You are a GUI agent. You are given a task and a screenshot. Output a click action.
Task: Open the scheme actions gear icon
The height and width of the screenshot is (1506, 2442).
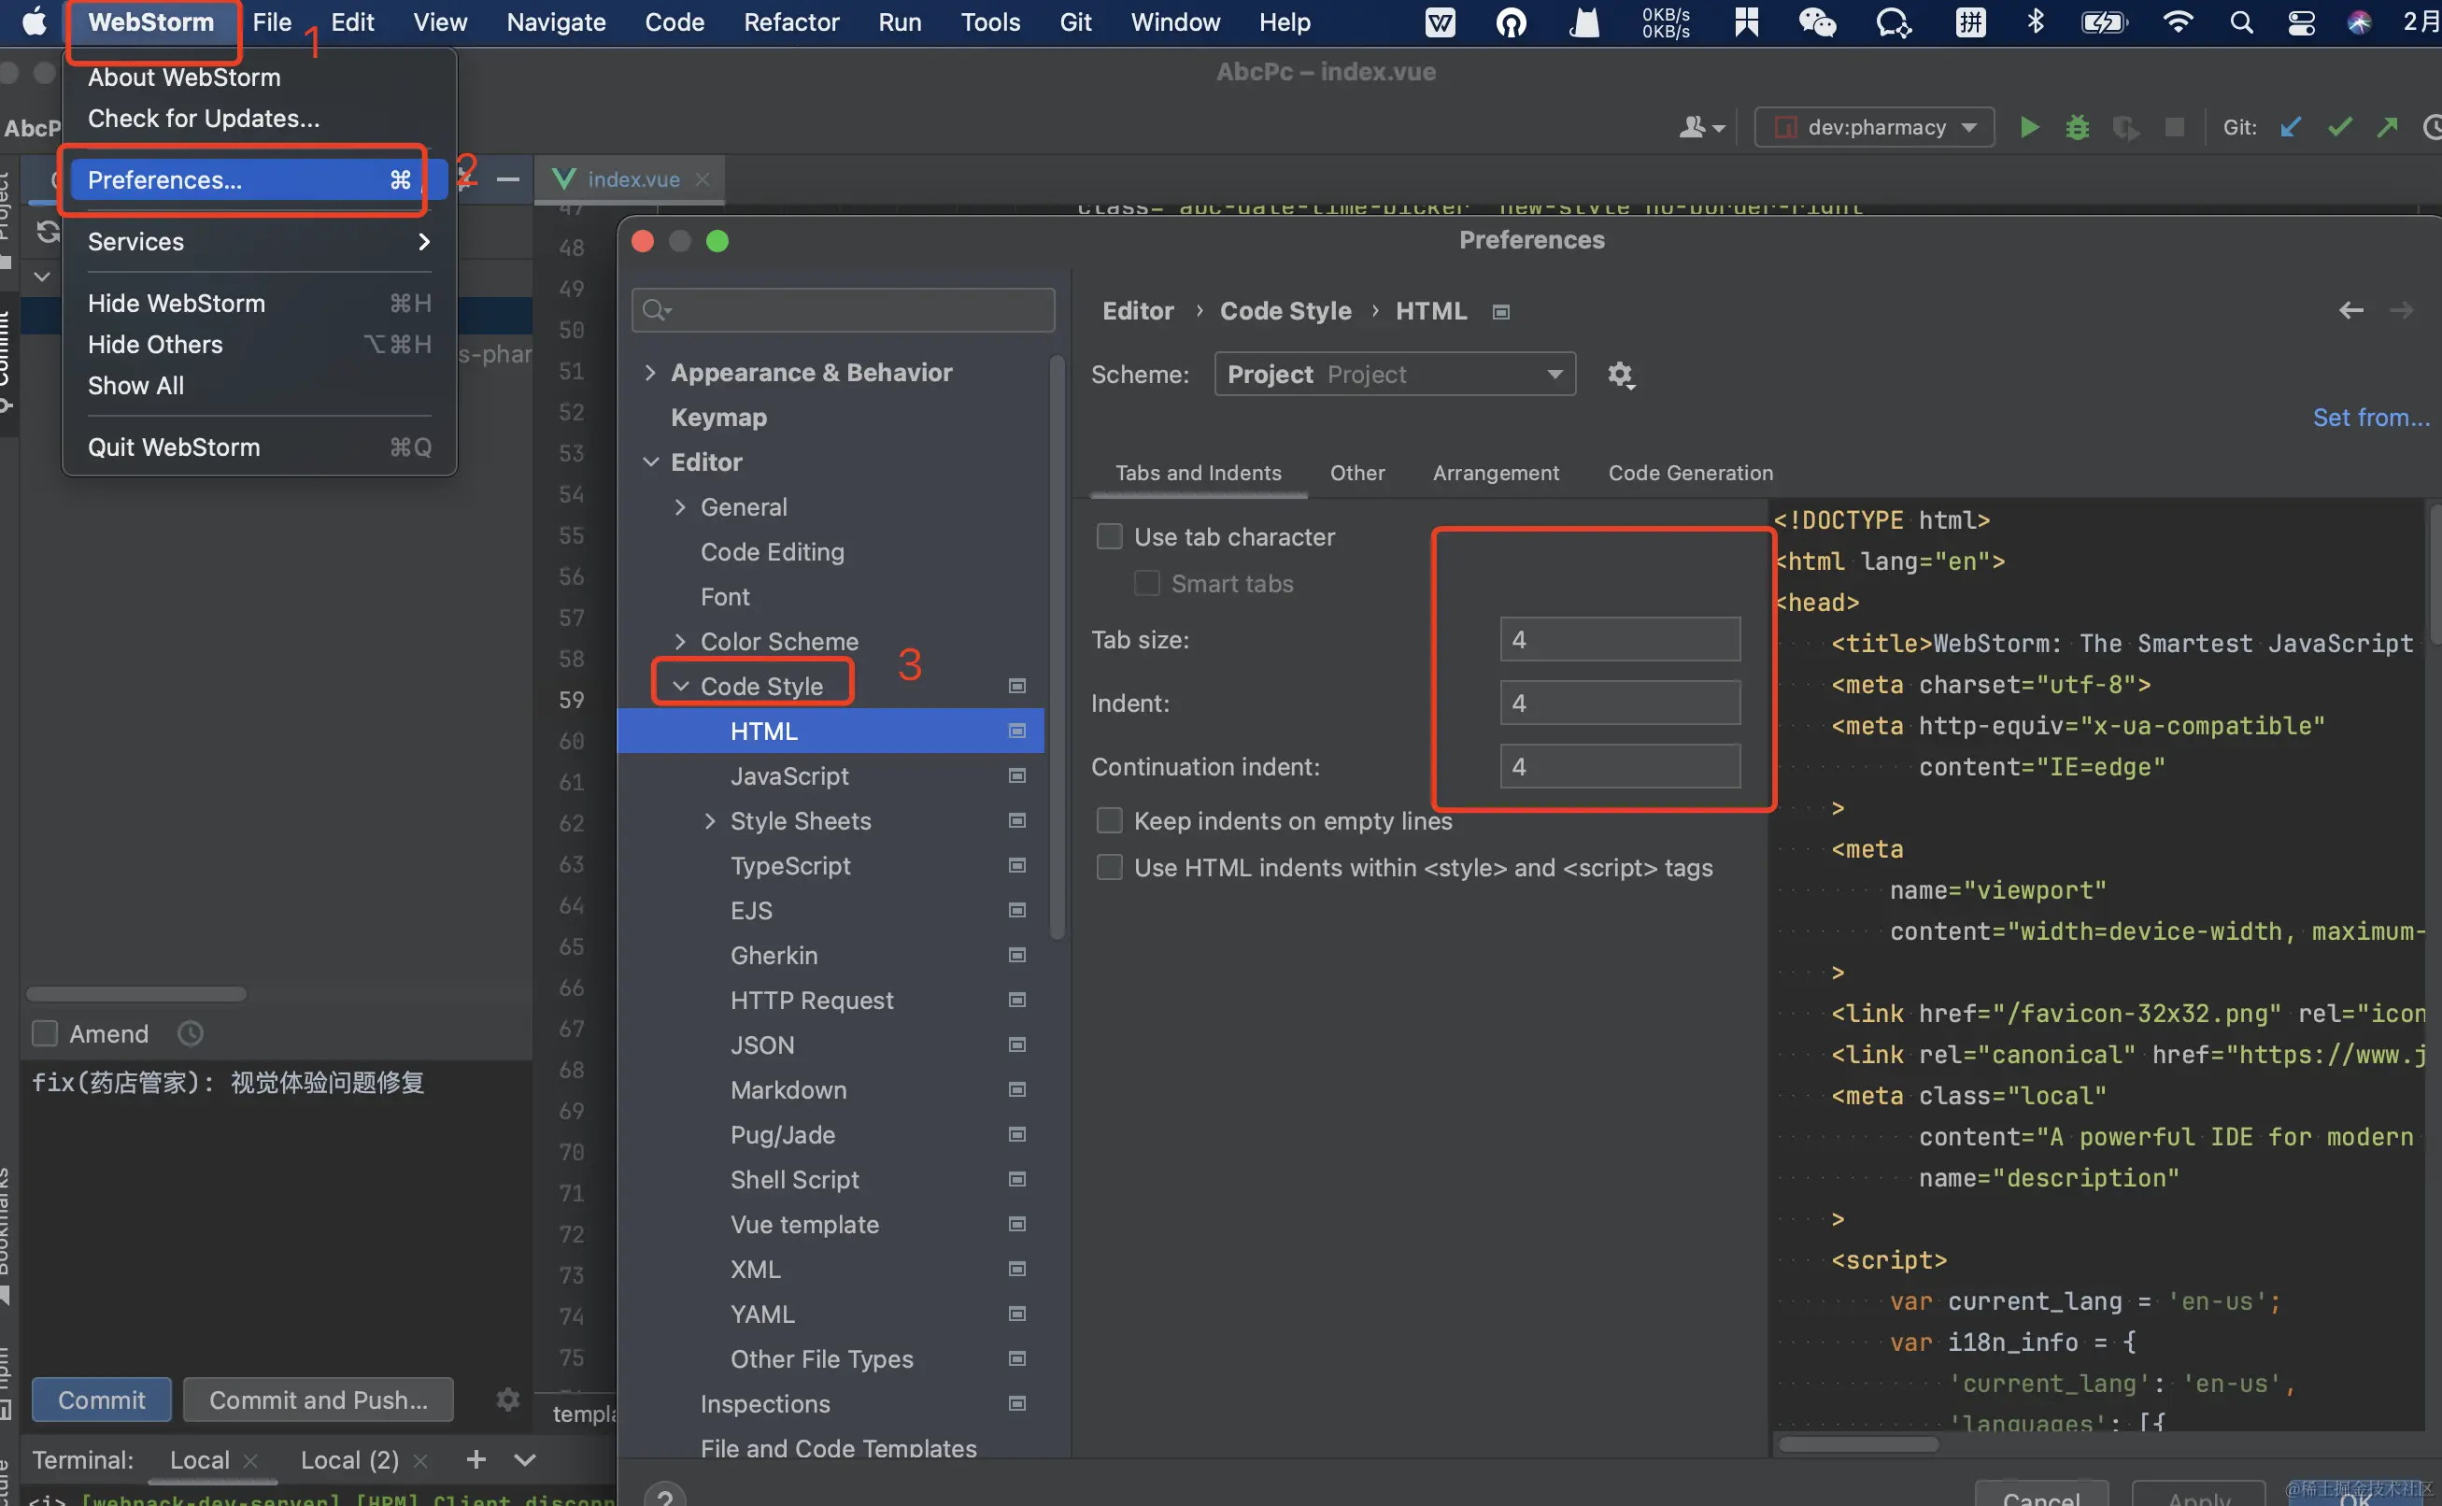[1620, 375]
